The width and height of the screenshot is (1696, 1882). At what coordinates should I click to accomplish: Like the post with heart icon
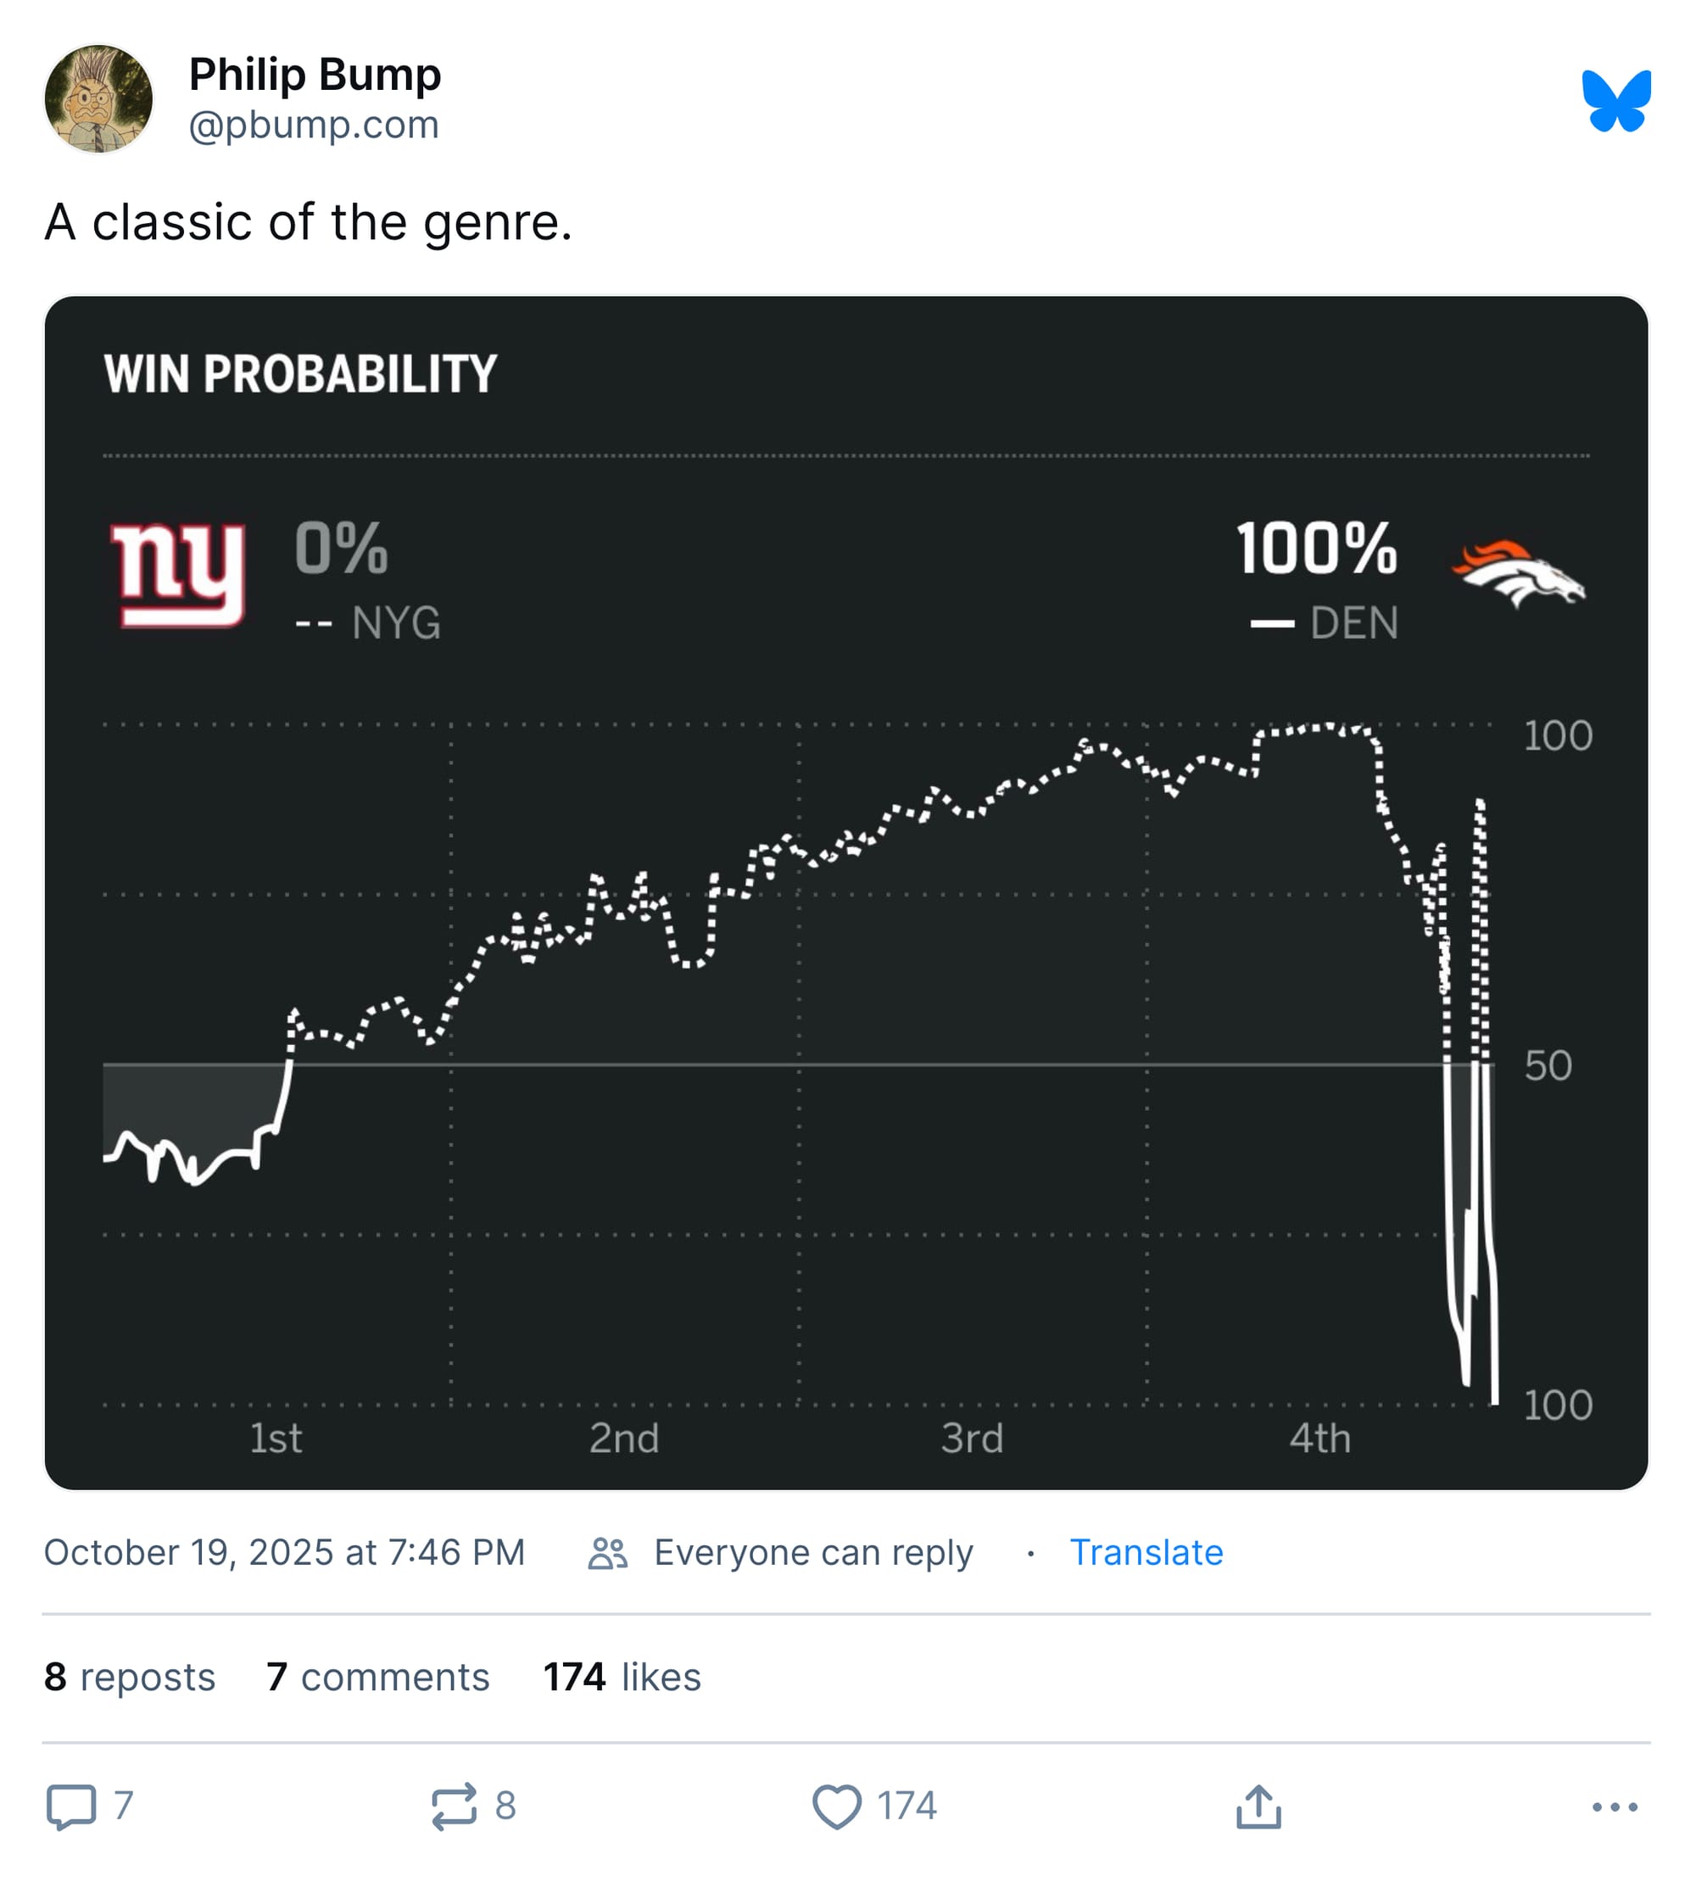pos(836,1807)
